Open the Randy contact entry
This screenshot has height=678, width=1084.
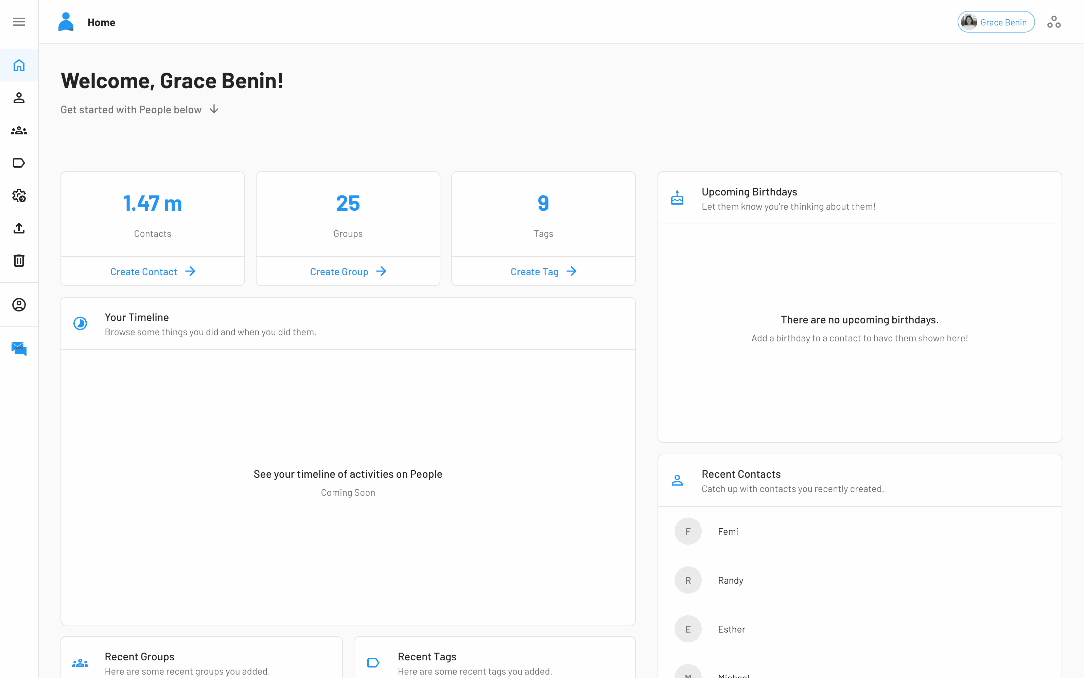click(730, 580)
